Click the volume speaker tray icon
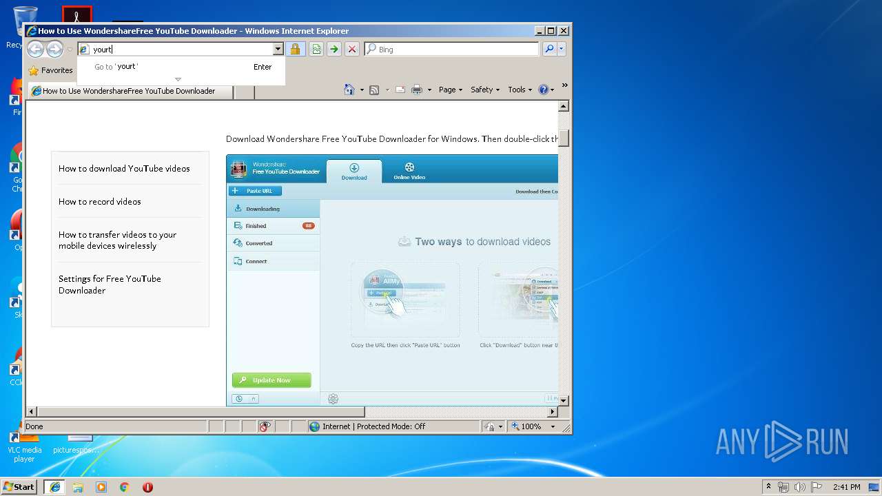 pos(800,487)
